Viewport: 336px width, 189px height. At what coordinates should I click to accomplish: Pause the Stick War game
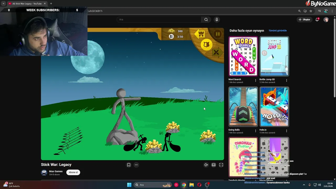(x=218, y=34)
